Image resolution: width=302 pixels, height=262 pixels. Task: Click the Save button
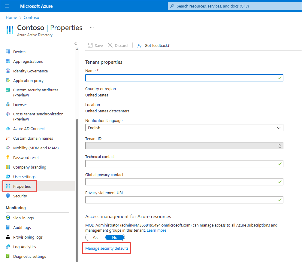coord(95,45)
